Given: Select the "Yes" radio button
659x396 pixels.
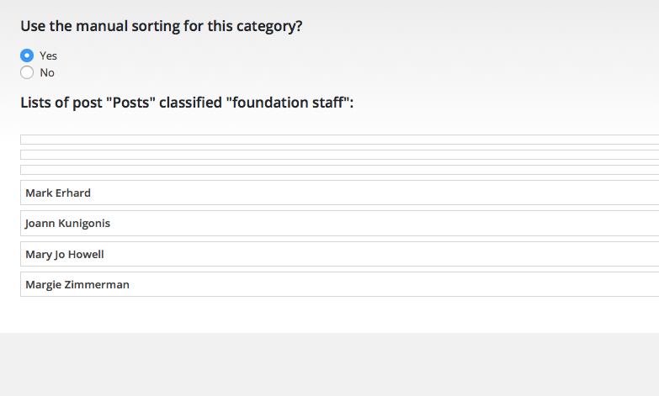Looking at the screenshot, I should 27,55.
